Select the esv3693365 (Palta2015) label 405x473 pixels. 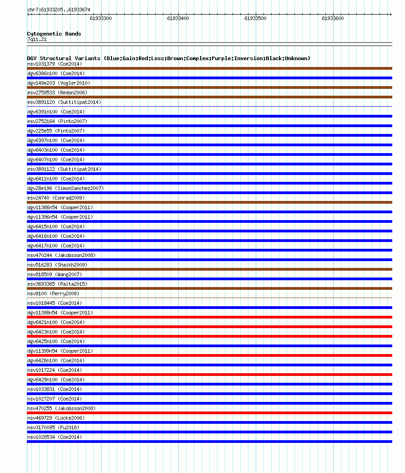click(57, 284)
